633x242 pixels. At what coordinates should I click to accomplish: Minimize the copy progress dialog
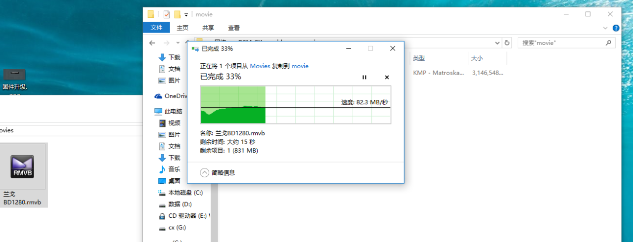point(349,48)
